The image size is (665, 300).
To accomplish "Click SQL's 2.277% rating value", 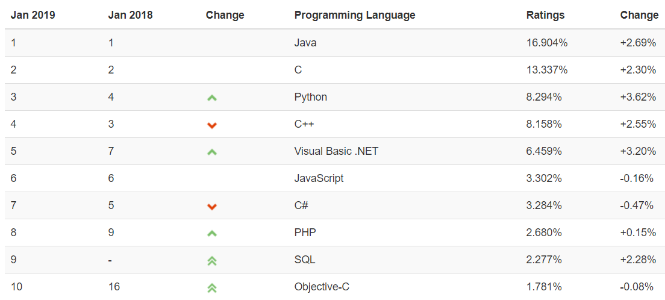I will (x=544, y=260).
